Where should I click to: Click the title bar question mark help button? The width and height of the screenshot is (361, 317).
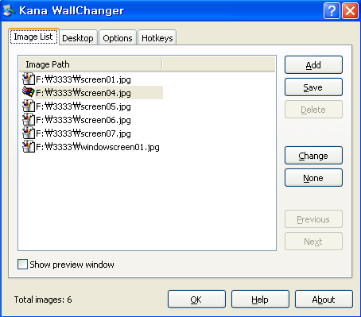pyautogui.click(x=332, y=10)
